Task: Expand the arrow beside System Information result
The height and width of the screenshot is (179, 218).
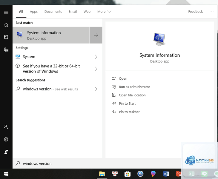Action: coord(96,35)
